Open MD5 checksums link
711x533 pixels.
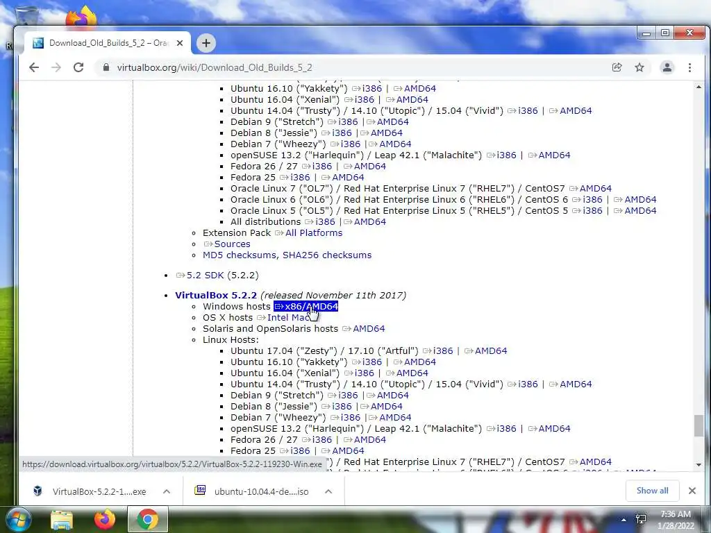pyautogui.click(x=240, y=255)
